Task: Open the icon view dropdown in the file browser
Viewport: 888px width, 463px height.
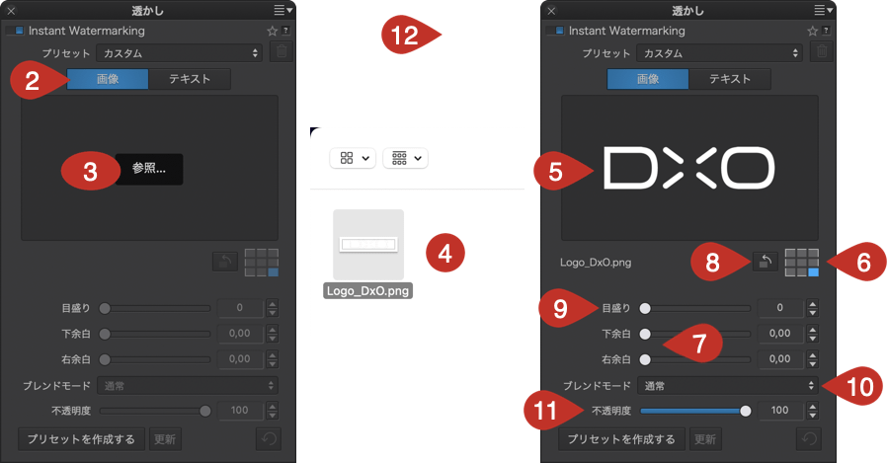Action: click(x=353, y=158)
